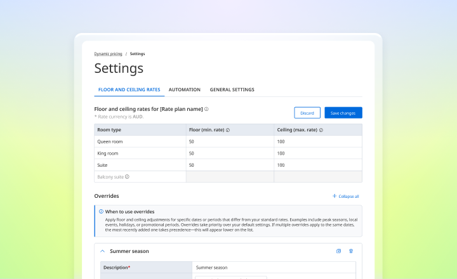This screenshot has width=457, height=279.
Task: Edit the Summer season description field
Action: pyautogui.click(x=274, y=268)
